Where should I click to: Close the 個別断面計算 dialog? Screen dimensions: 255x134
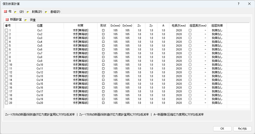249,4
